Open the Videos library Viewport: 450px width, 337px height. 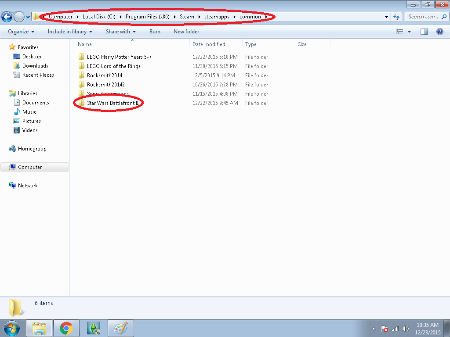[x=30, y=130]
